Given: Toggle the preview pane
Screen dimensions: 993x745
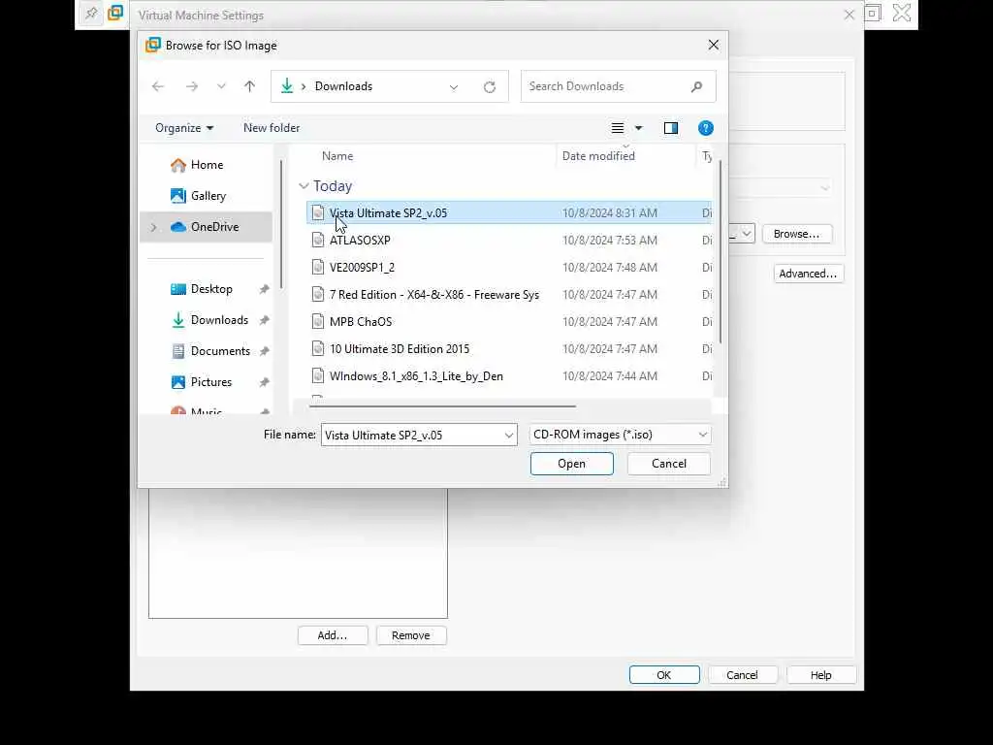Looking at the screenshot, I should coord(671,128).
